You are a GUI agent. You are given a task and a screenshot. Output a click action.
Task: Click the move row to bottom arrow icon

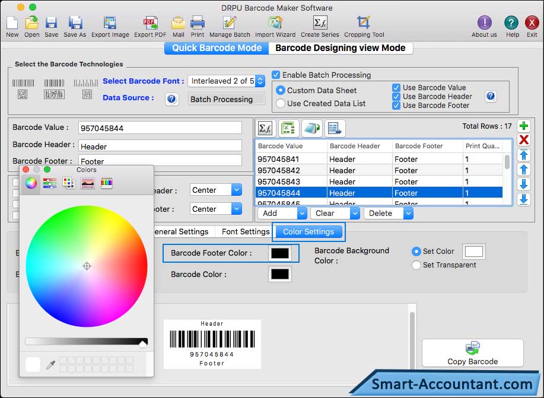524,199
